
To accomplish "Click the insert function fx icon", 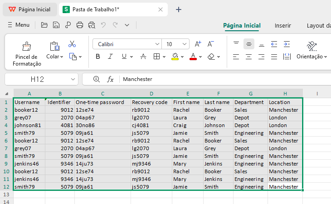I will [110, 79].
